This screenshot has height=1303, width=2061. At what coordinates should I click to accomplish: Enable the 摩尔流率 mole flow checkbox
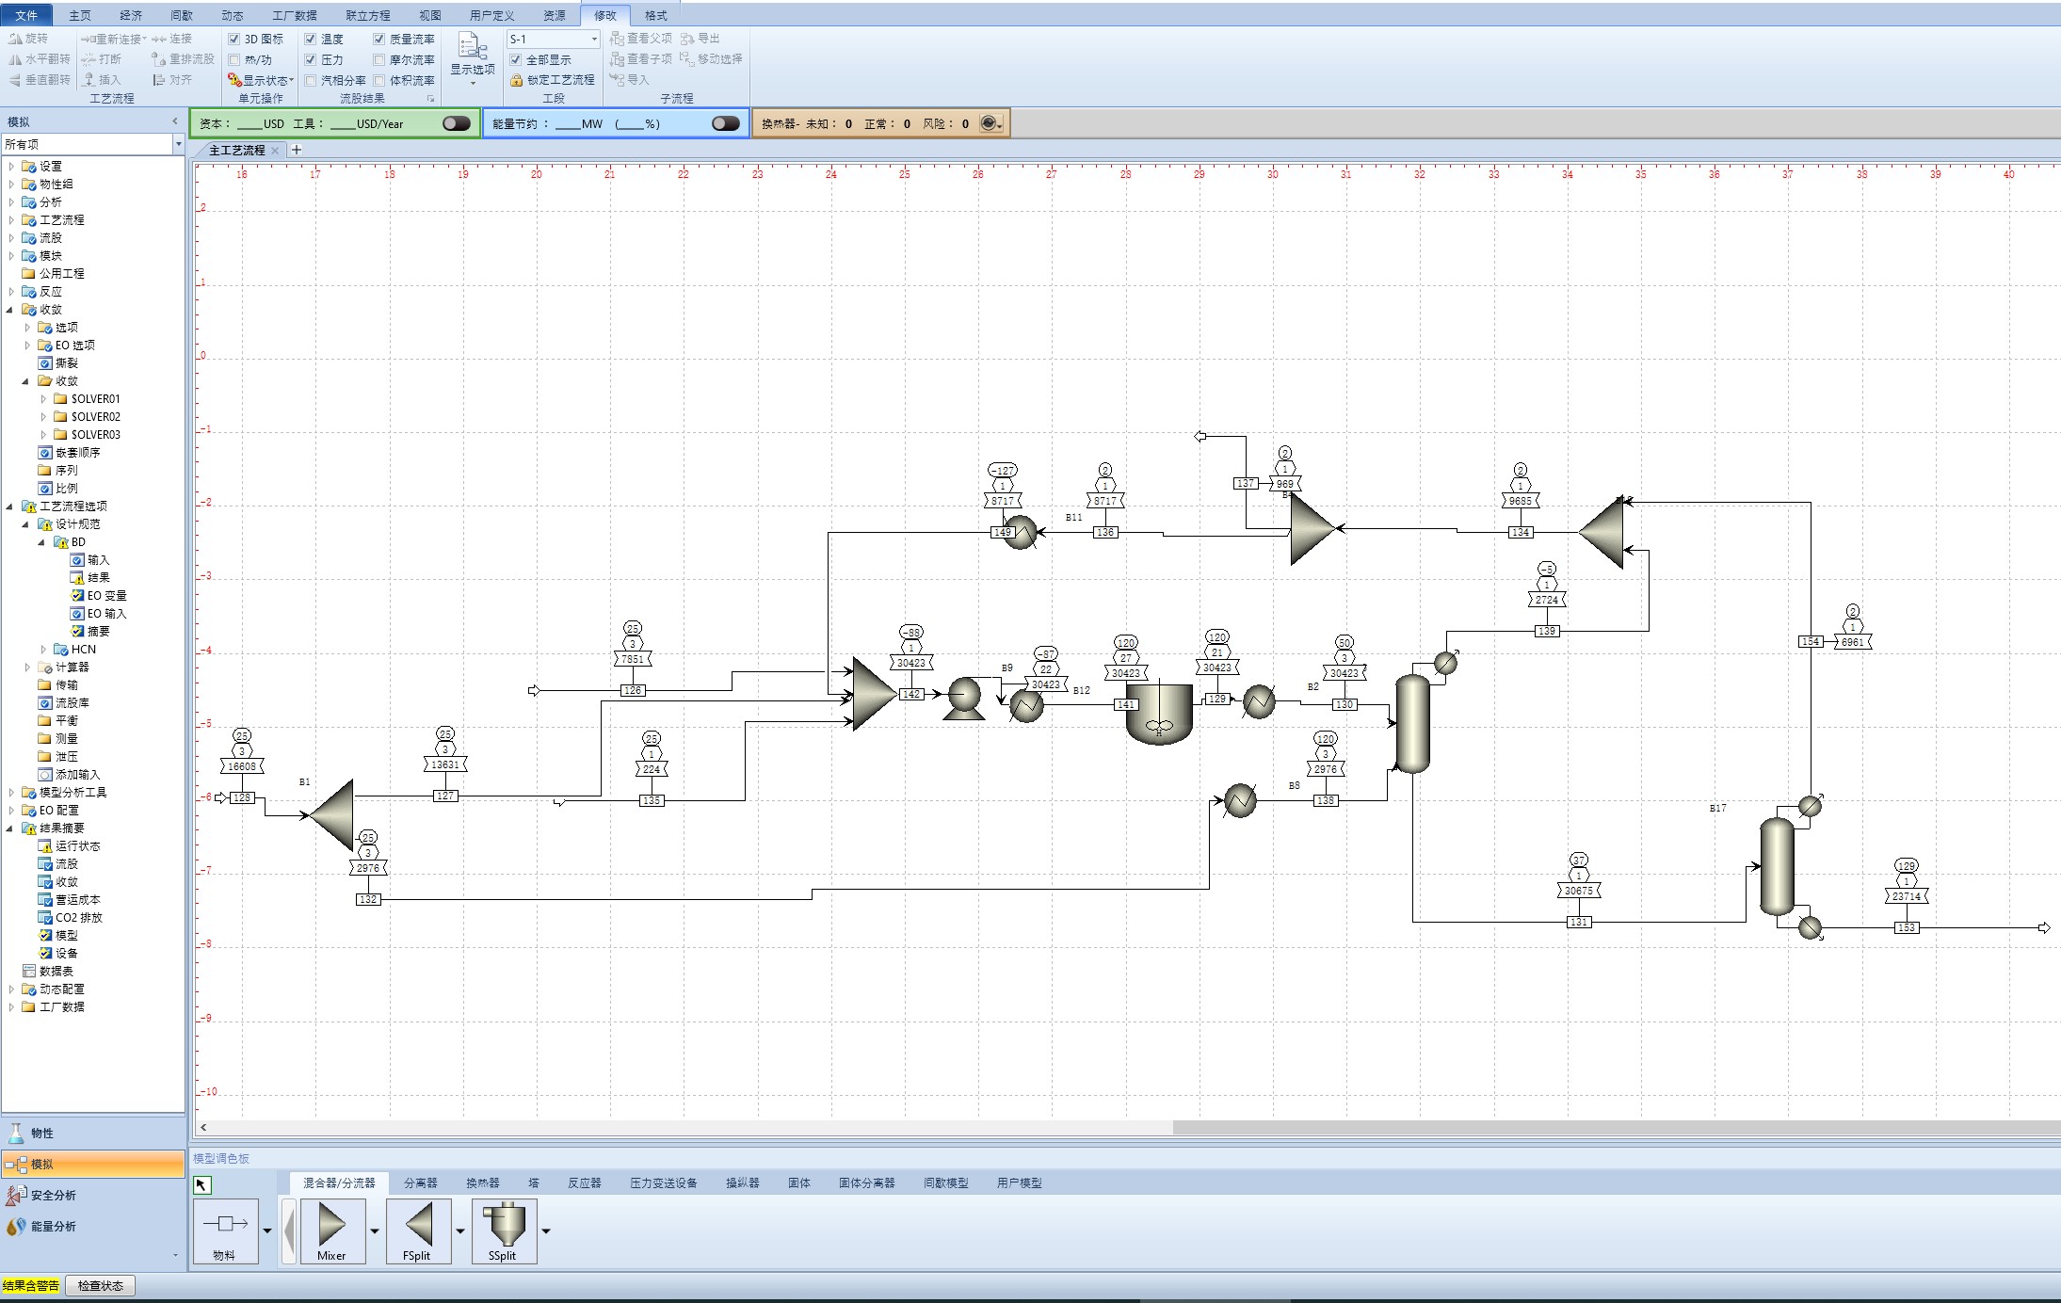pyautogui.click(x=378, y=59)
